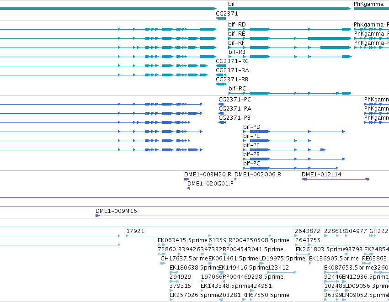Select the bif-RE transcript label
This screenshot has width=389, height=302.
pos(237,34)
